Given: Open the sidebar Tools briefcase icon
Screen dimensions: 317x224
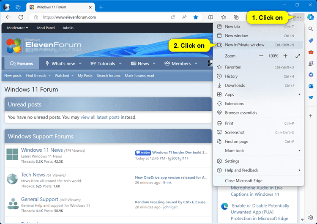Looking at the screenshot, I should tap(311, 52).
